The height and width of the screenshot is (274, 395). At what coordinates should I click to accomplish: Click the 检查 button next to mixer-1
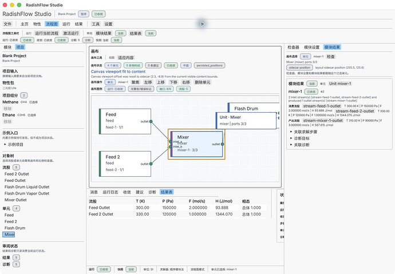click(330, 57)
